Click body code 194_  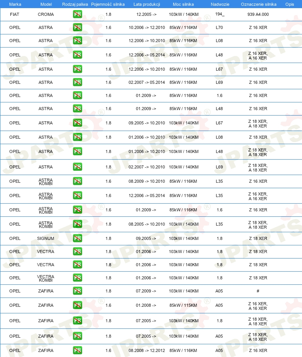pos(220,14)
